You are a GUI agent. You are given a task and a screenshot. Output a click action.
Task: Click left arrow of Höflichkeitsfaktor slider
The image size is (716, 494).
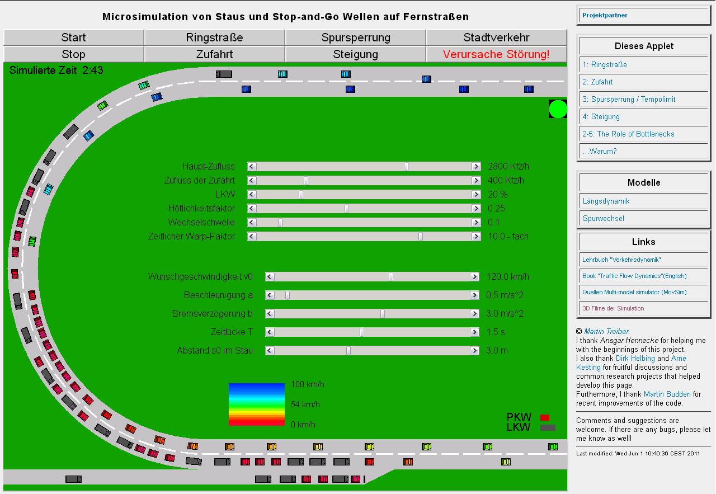(252, 209)
